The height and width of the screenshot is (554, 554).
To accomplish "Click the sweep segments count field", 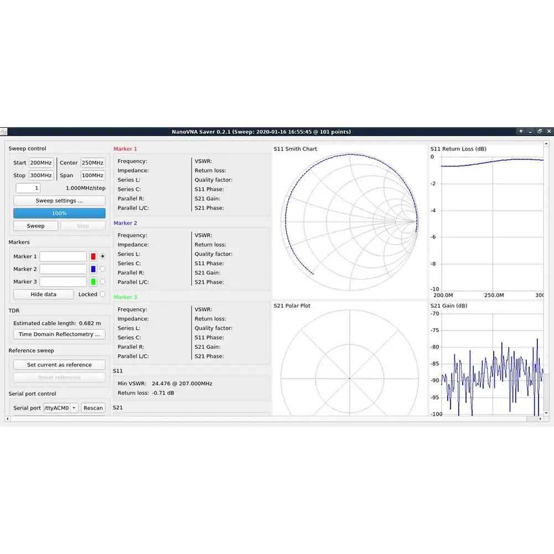I will (28, 188).
